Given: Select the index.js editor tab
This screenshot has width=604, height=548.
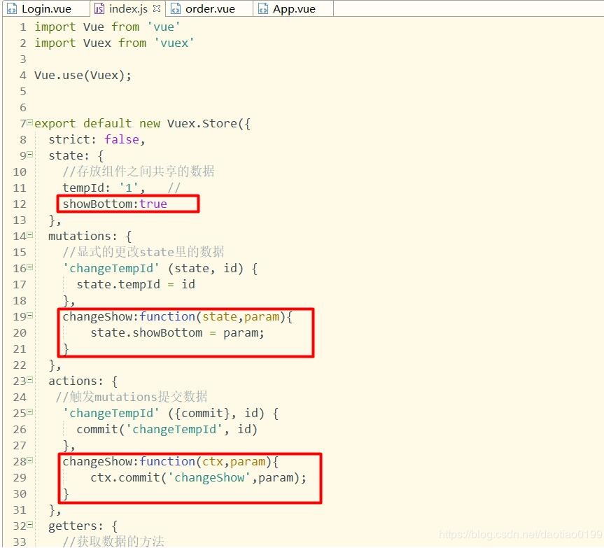Looking at the screenshot, I should (128, 8).
